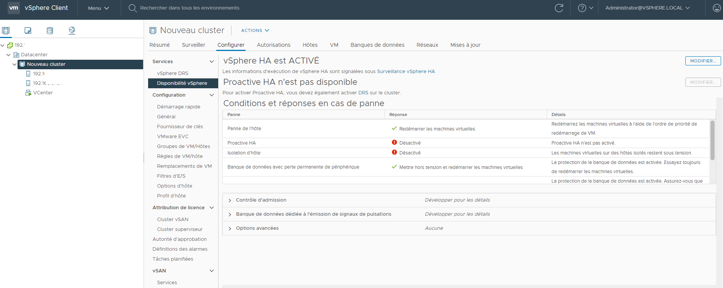Screen dimensions: 723x288
Task: Click the cluster icon beside Nouveau cluster title
Action: click(153, 30)
